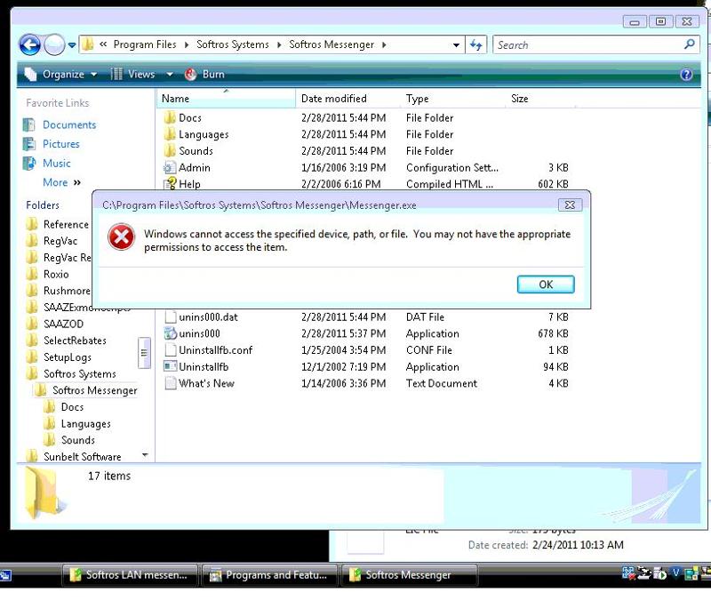Click the Burn disc icon
The image size is (711, 601).
[190, 75]
